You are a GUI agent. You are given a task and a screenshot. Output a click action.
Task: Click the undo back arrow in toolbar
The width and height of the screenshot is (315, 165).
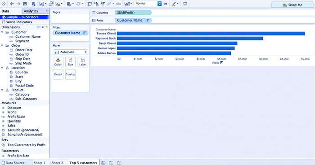point(12,4)
